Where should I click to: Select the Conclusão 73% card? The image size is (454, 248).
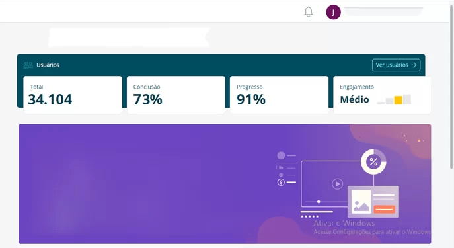[x=176, y=95]
